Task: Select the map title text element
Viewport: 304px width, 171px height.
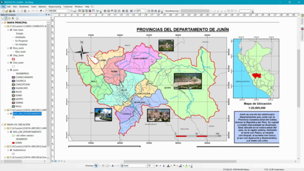Action: pyautogui.click(x=182, y=29)
